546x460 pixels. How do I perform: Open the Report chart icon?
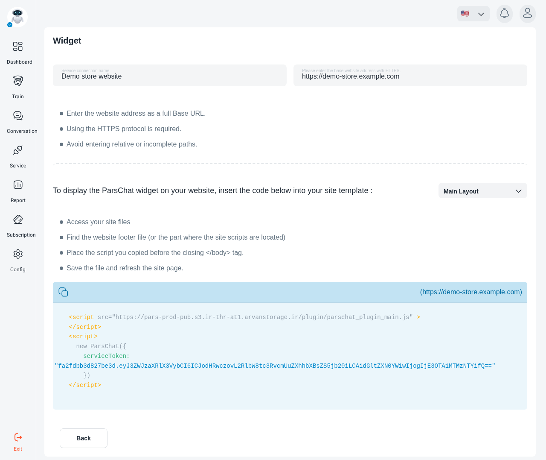coord(18,185)
